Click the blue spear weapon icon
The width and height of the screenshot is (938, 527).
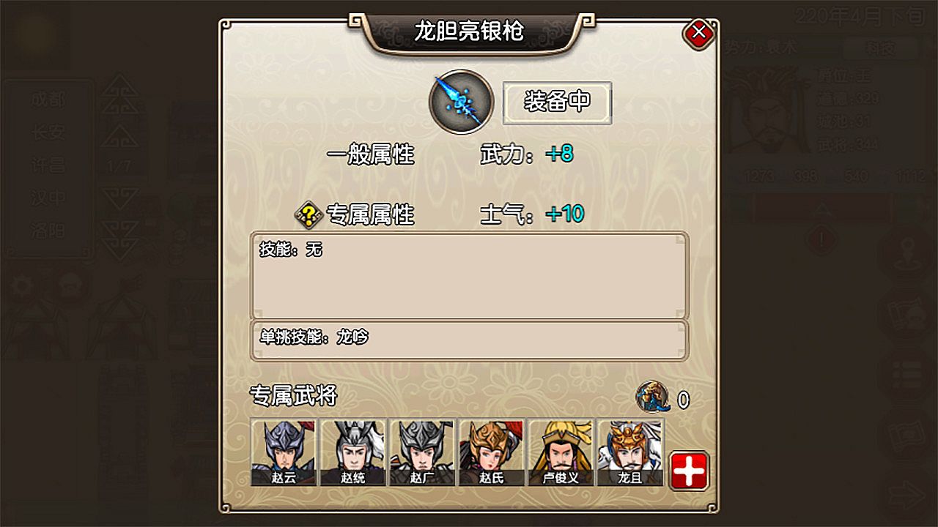[x=461, y=102]
